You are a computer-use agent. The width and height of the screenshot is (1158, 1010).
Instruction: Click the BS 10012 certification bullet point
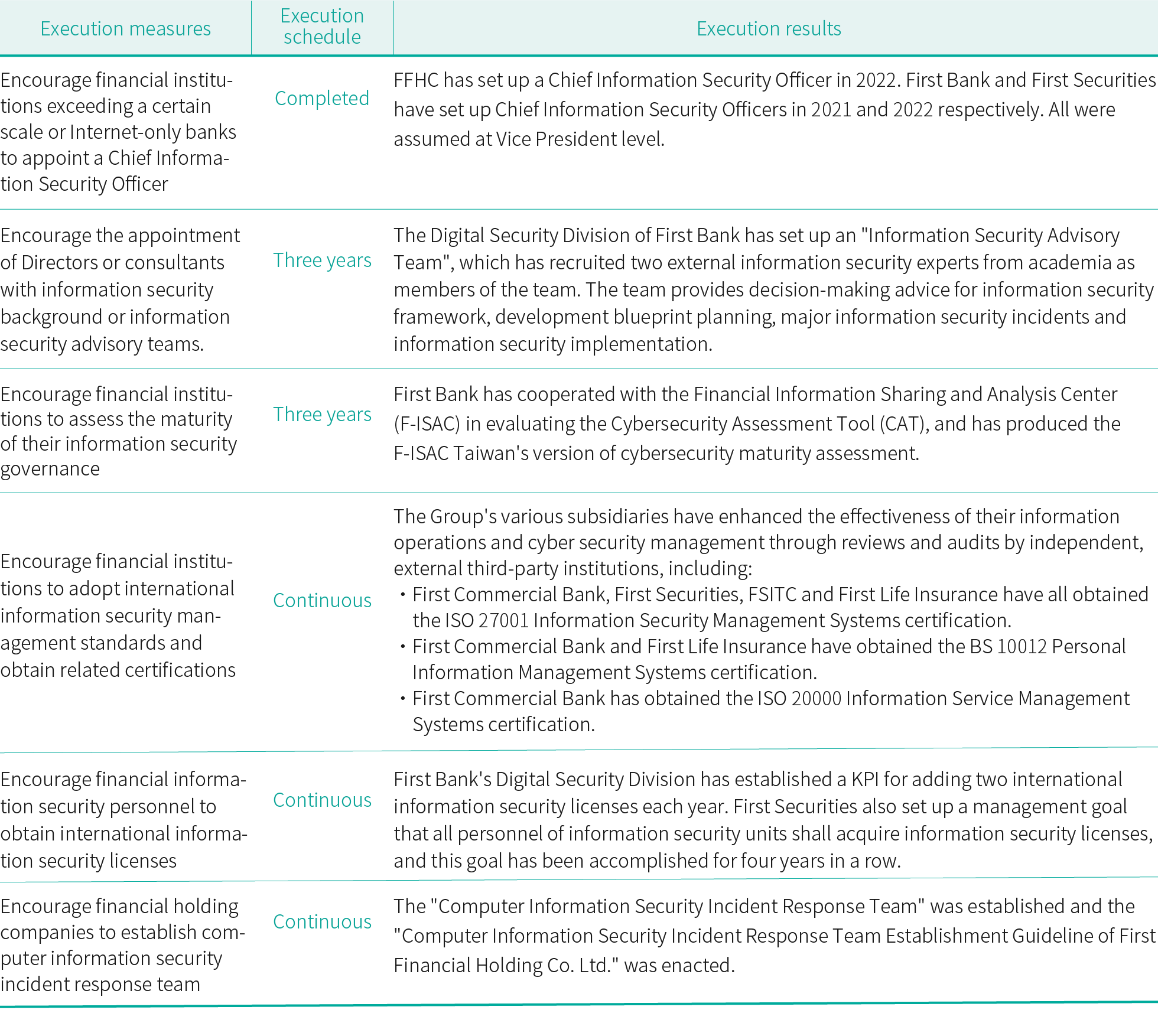click(768, 659)
